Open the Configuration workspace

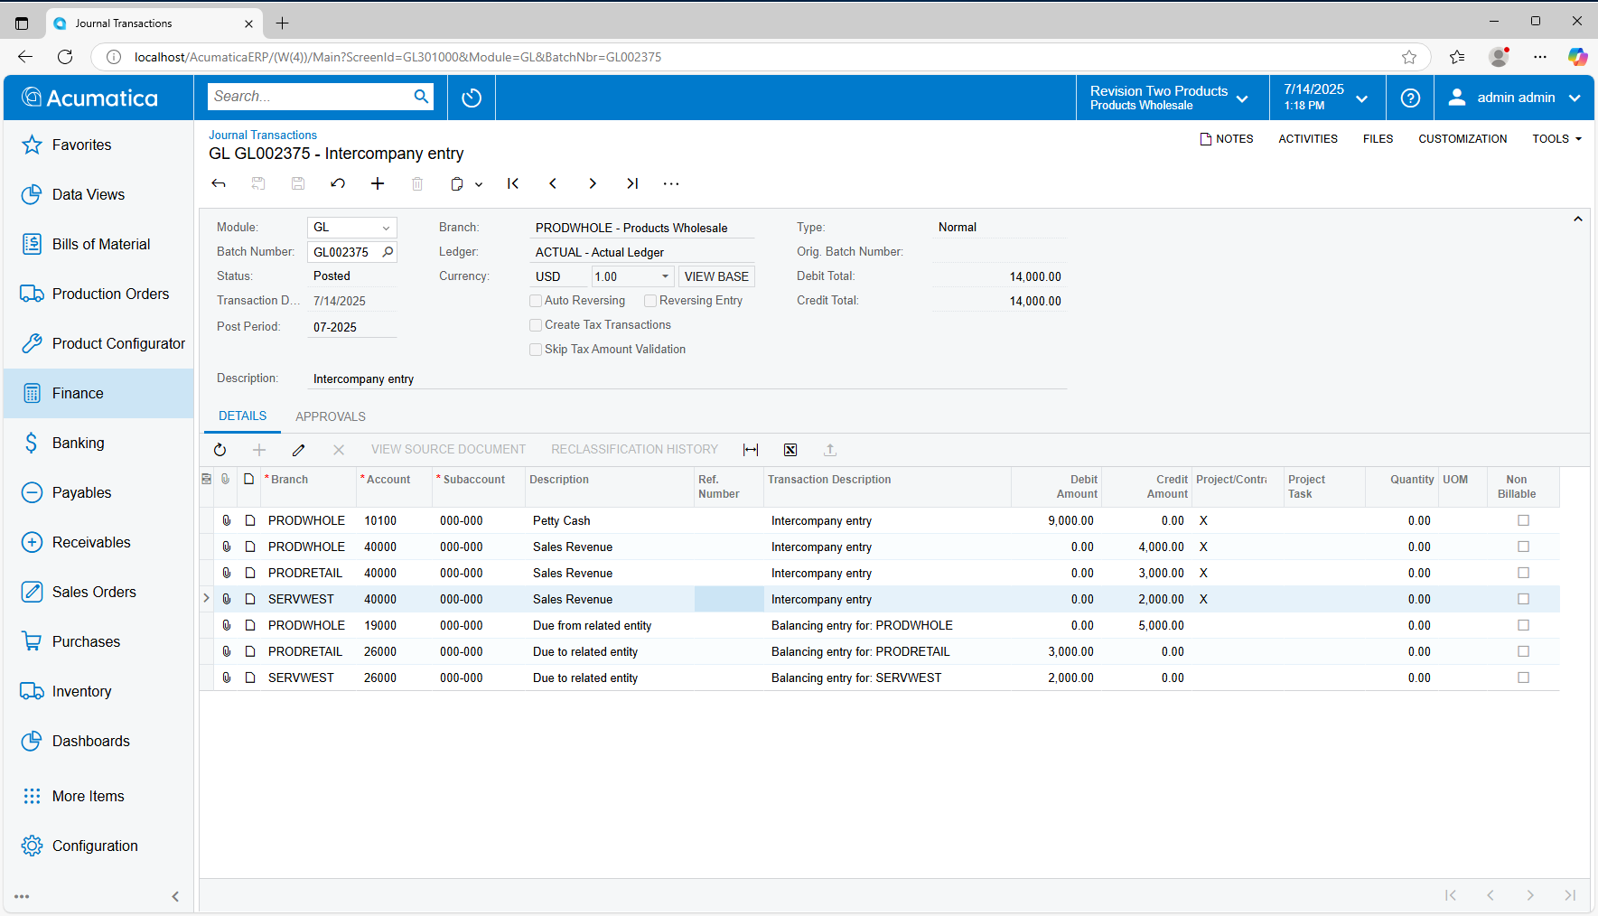tap(98, 846)
